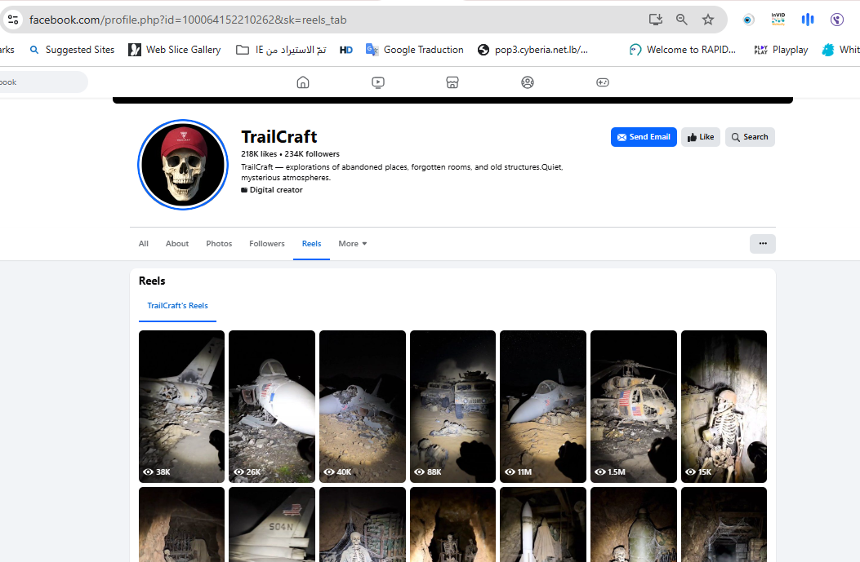Viewport: 860px width, 562px height.
Task: Expand the More dropdown in profile tabs
Action: point(353,244)
